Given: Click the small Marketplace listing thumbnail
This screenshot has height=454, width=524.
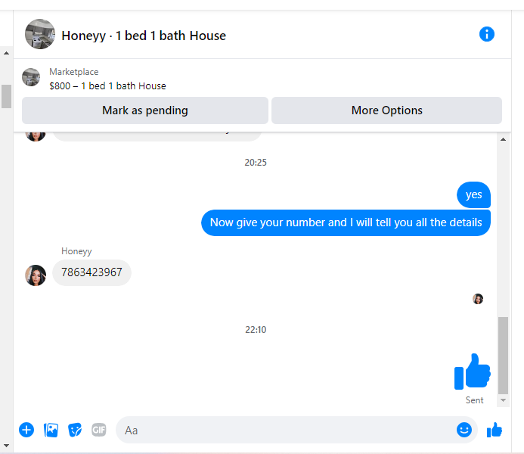Looking at the screenshot, I should [x=31, y=77].
